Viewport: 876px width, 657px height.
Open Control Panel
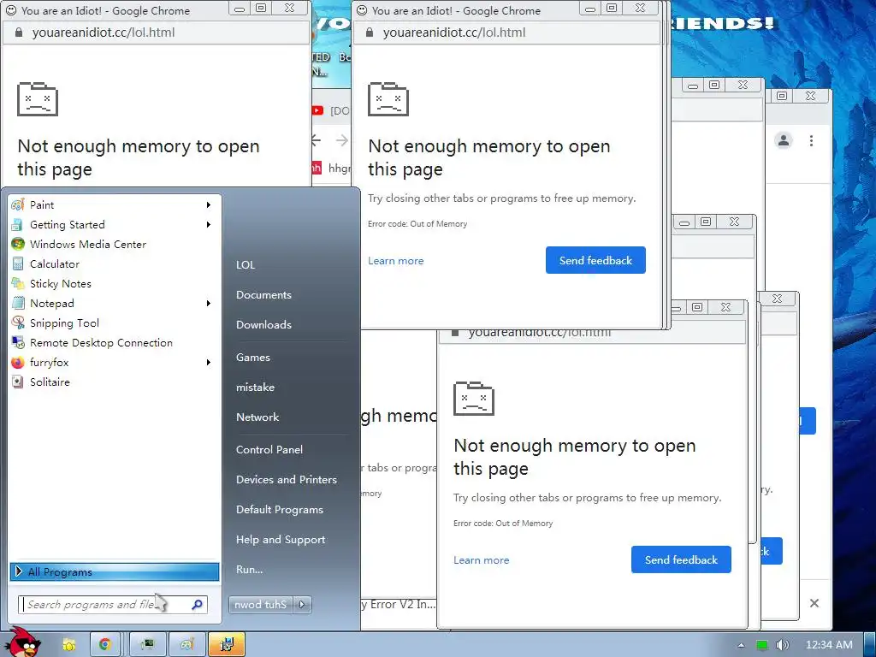269,449
